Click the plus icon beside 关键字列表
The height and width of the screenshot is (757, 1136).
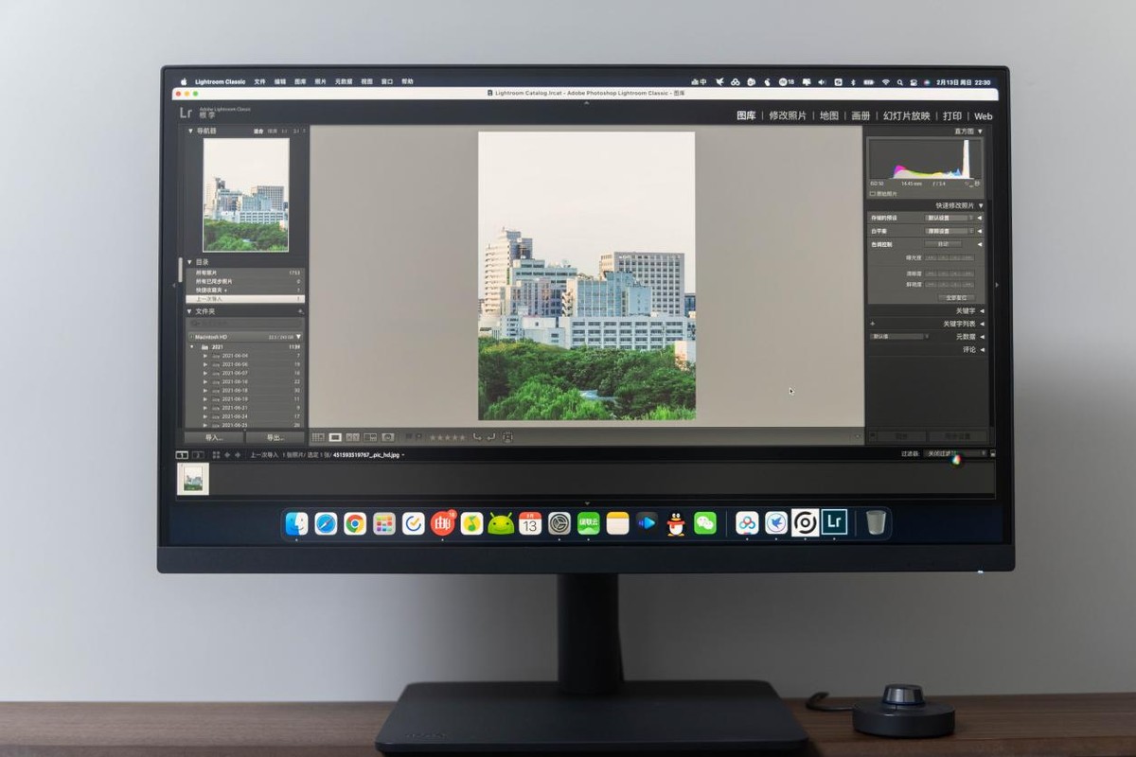(x=873, y=324)
